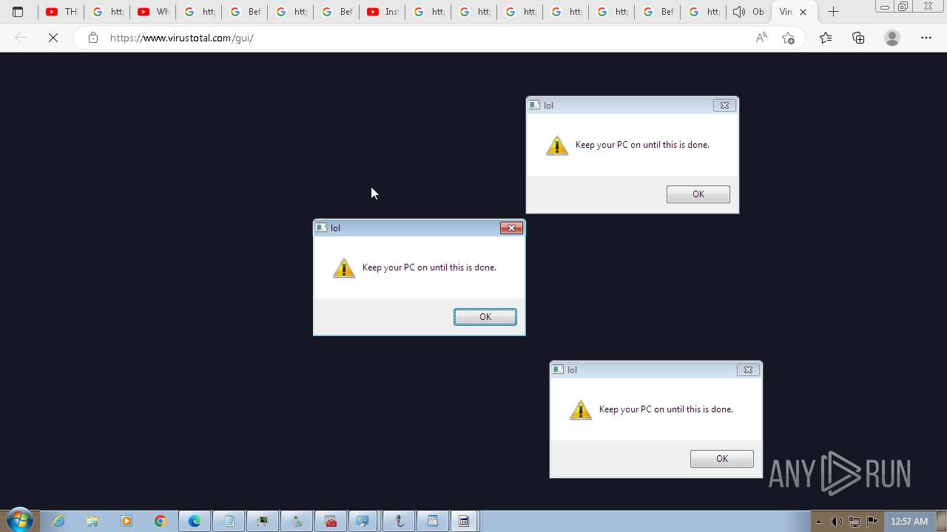The height and width of the screenshot is (532, 947).
Task: Switch to the 'TH' YouTube tab
Action: click(x=61, y=12)
